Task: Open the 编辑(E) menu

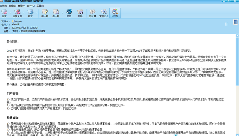Action: coord(12,6)
